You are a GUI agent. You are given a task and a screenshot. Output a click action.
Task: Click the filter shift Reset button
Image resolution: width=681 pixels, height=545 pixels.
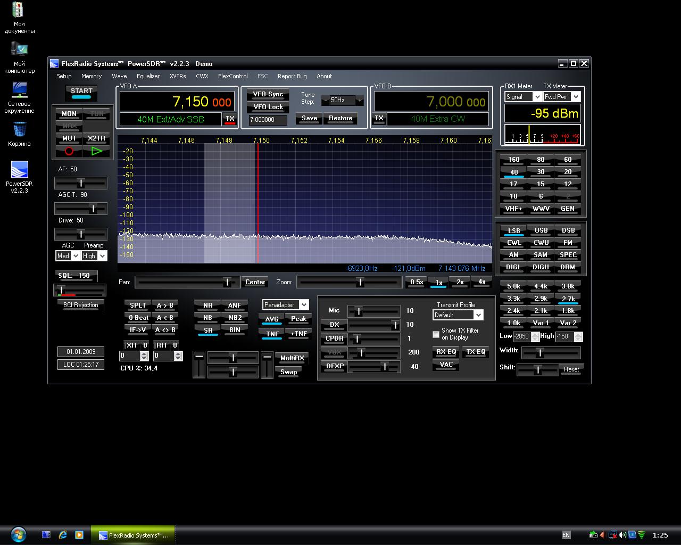click(x=571, y=369)
